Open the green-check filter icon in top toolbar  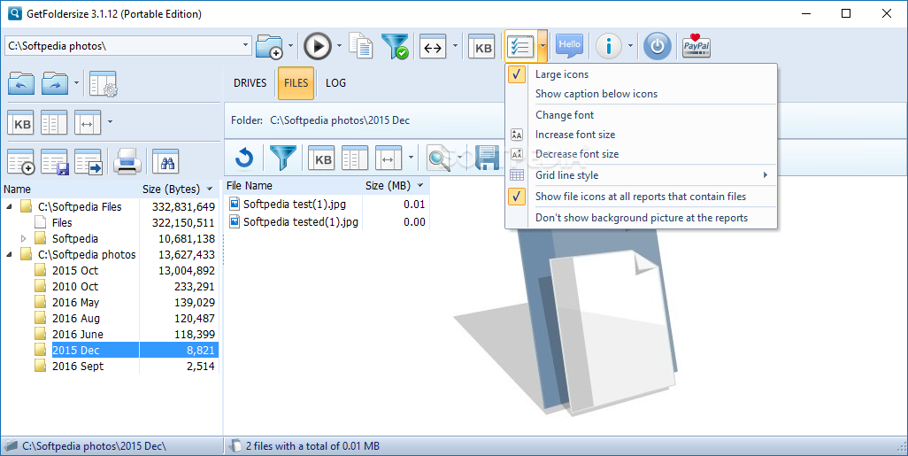pyautogui.click(x=395, y=46)
